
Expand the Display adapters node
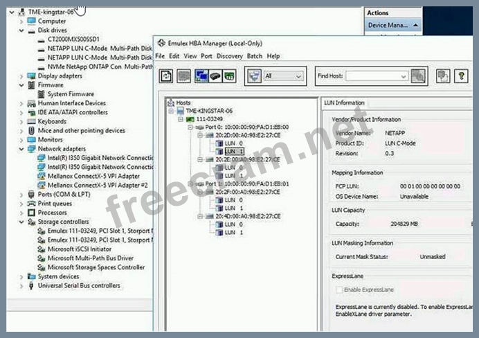click(x=21, y=75)
